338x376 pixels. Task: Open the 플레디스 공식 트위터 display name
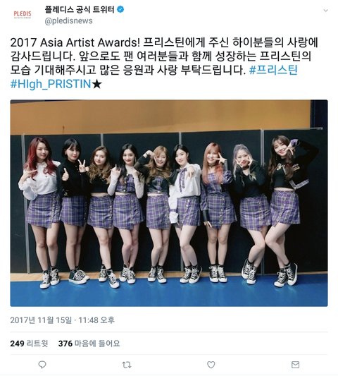tap(80, 10)
